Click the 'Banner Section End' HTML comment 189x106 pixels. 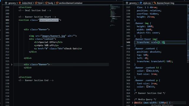pyautogui.click(x=36, y=80)
